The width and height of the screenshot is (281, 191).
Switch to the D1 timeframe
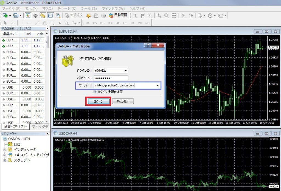coord(133,23)
